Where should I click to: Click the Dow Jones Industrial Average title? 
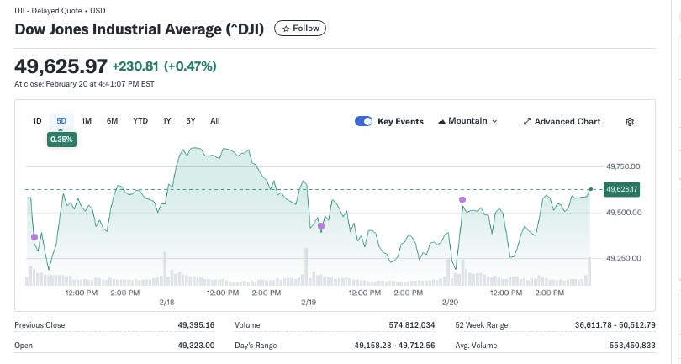[x=139, y=29]
